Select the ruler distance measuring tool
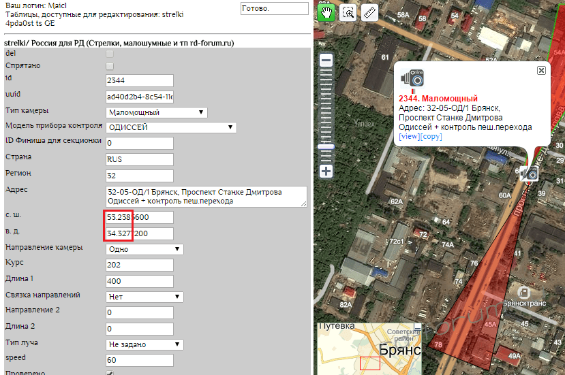The image size is (565, 375). coord(369,12)
